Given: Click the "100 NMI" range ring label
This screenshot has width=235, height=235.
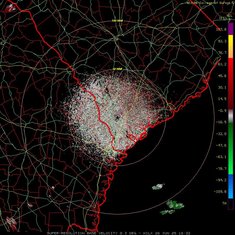Looking at the screenshot, I should (x=117, y=21).
